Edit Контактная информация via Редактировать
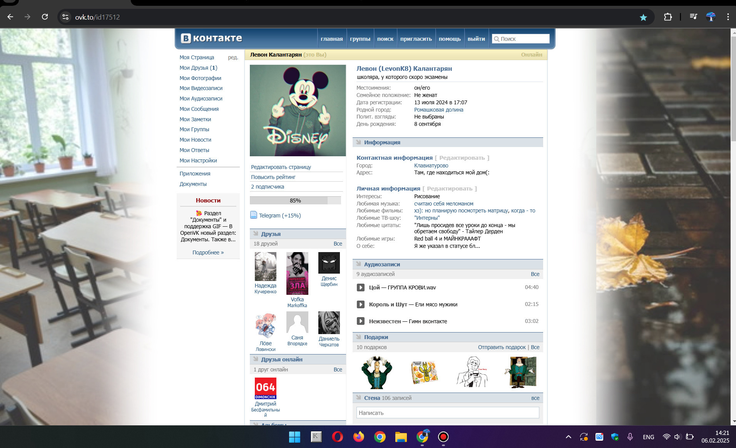Viewport: 736px width, 448px height. [x=462, y=158]
